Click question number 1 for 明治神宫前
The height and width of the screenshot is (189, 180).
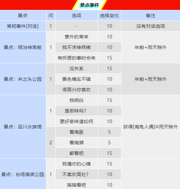(51, 47)
